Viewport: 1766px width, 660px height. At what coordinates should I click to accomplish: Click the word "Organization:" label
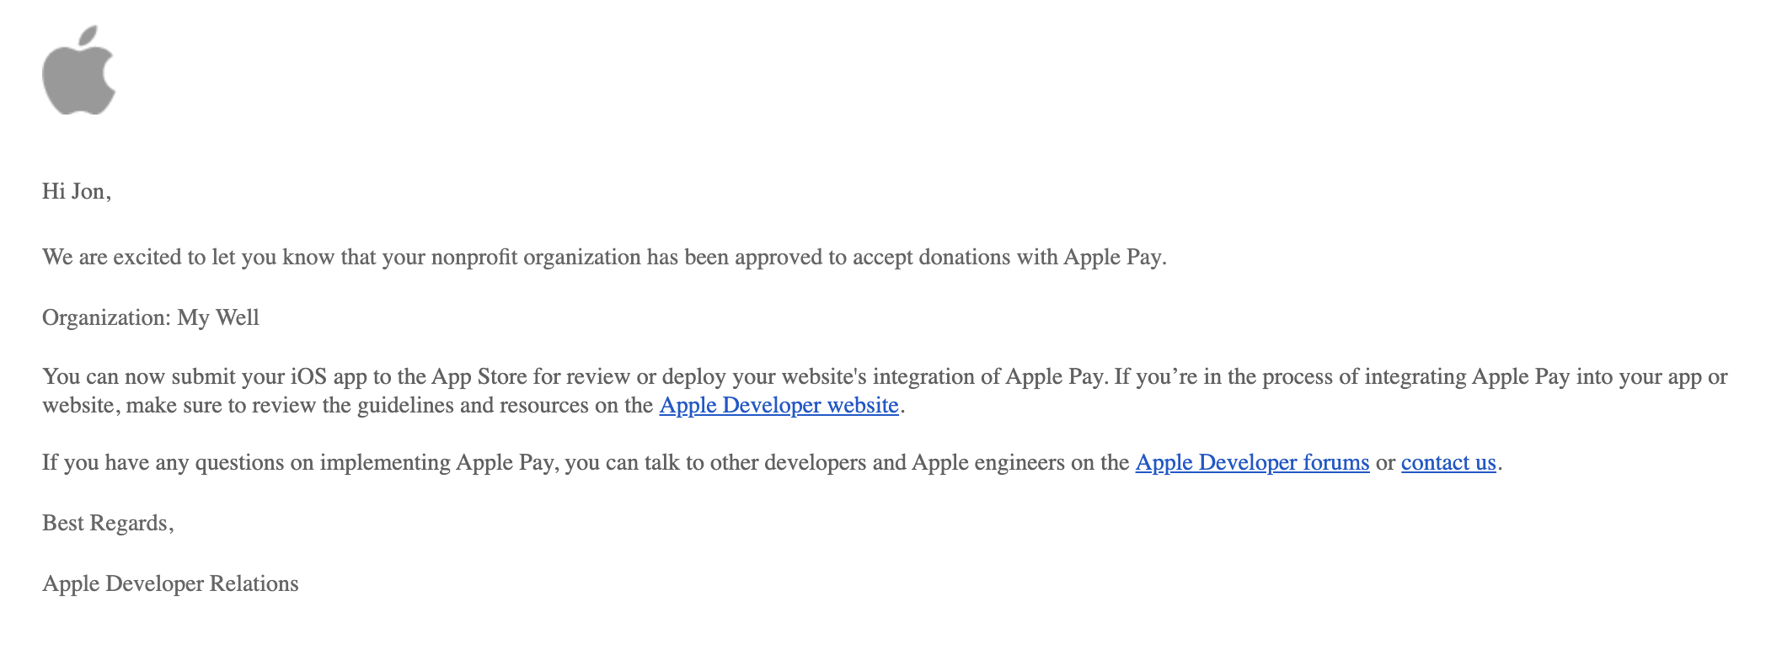[107, 318]
